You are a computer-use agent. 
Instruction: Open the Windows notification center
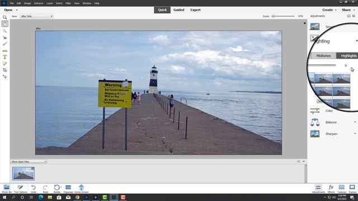352,197
